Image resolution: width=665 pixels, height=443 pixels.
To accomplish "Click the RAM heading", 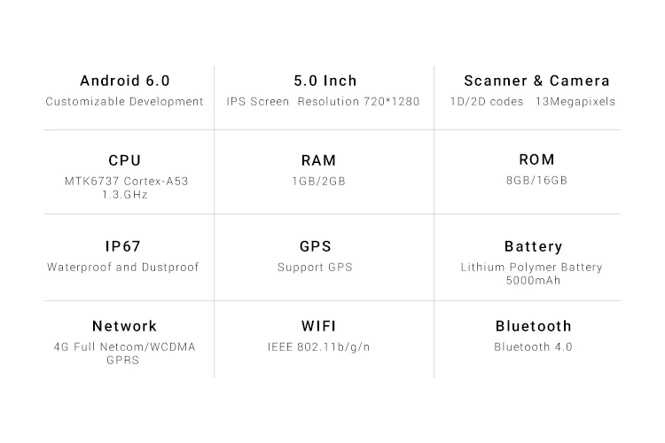I will [x=318, y=160].
